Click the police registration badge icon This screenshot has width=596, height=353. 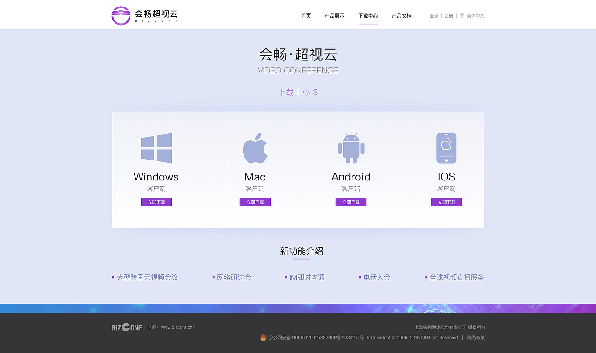263,338
